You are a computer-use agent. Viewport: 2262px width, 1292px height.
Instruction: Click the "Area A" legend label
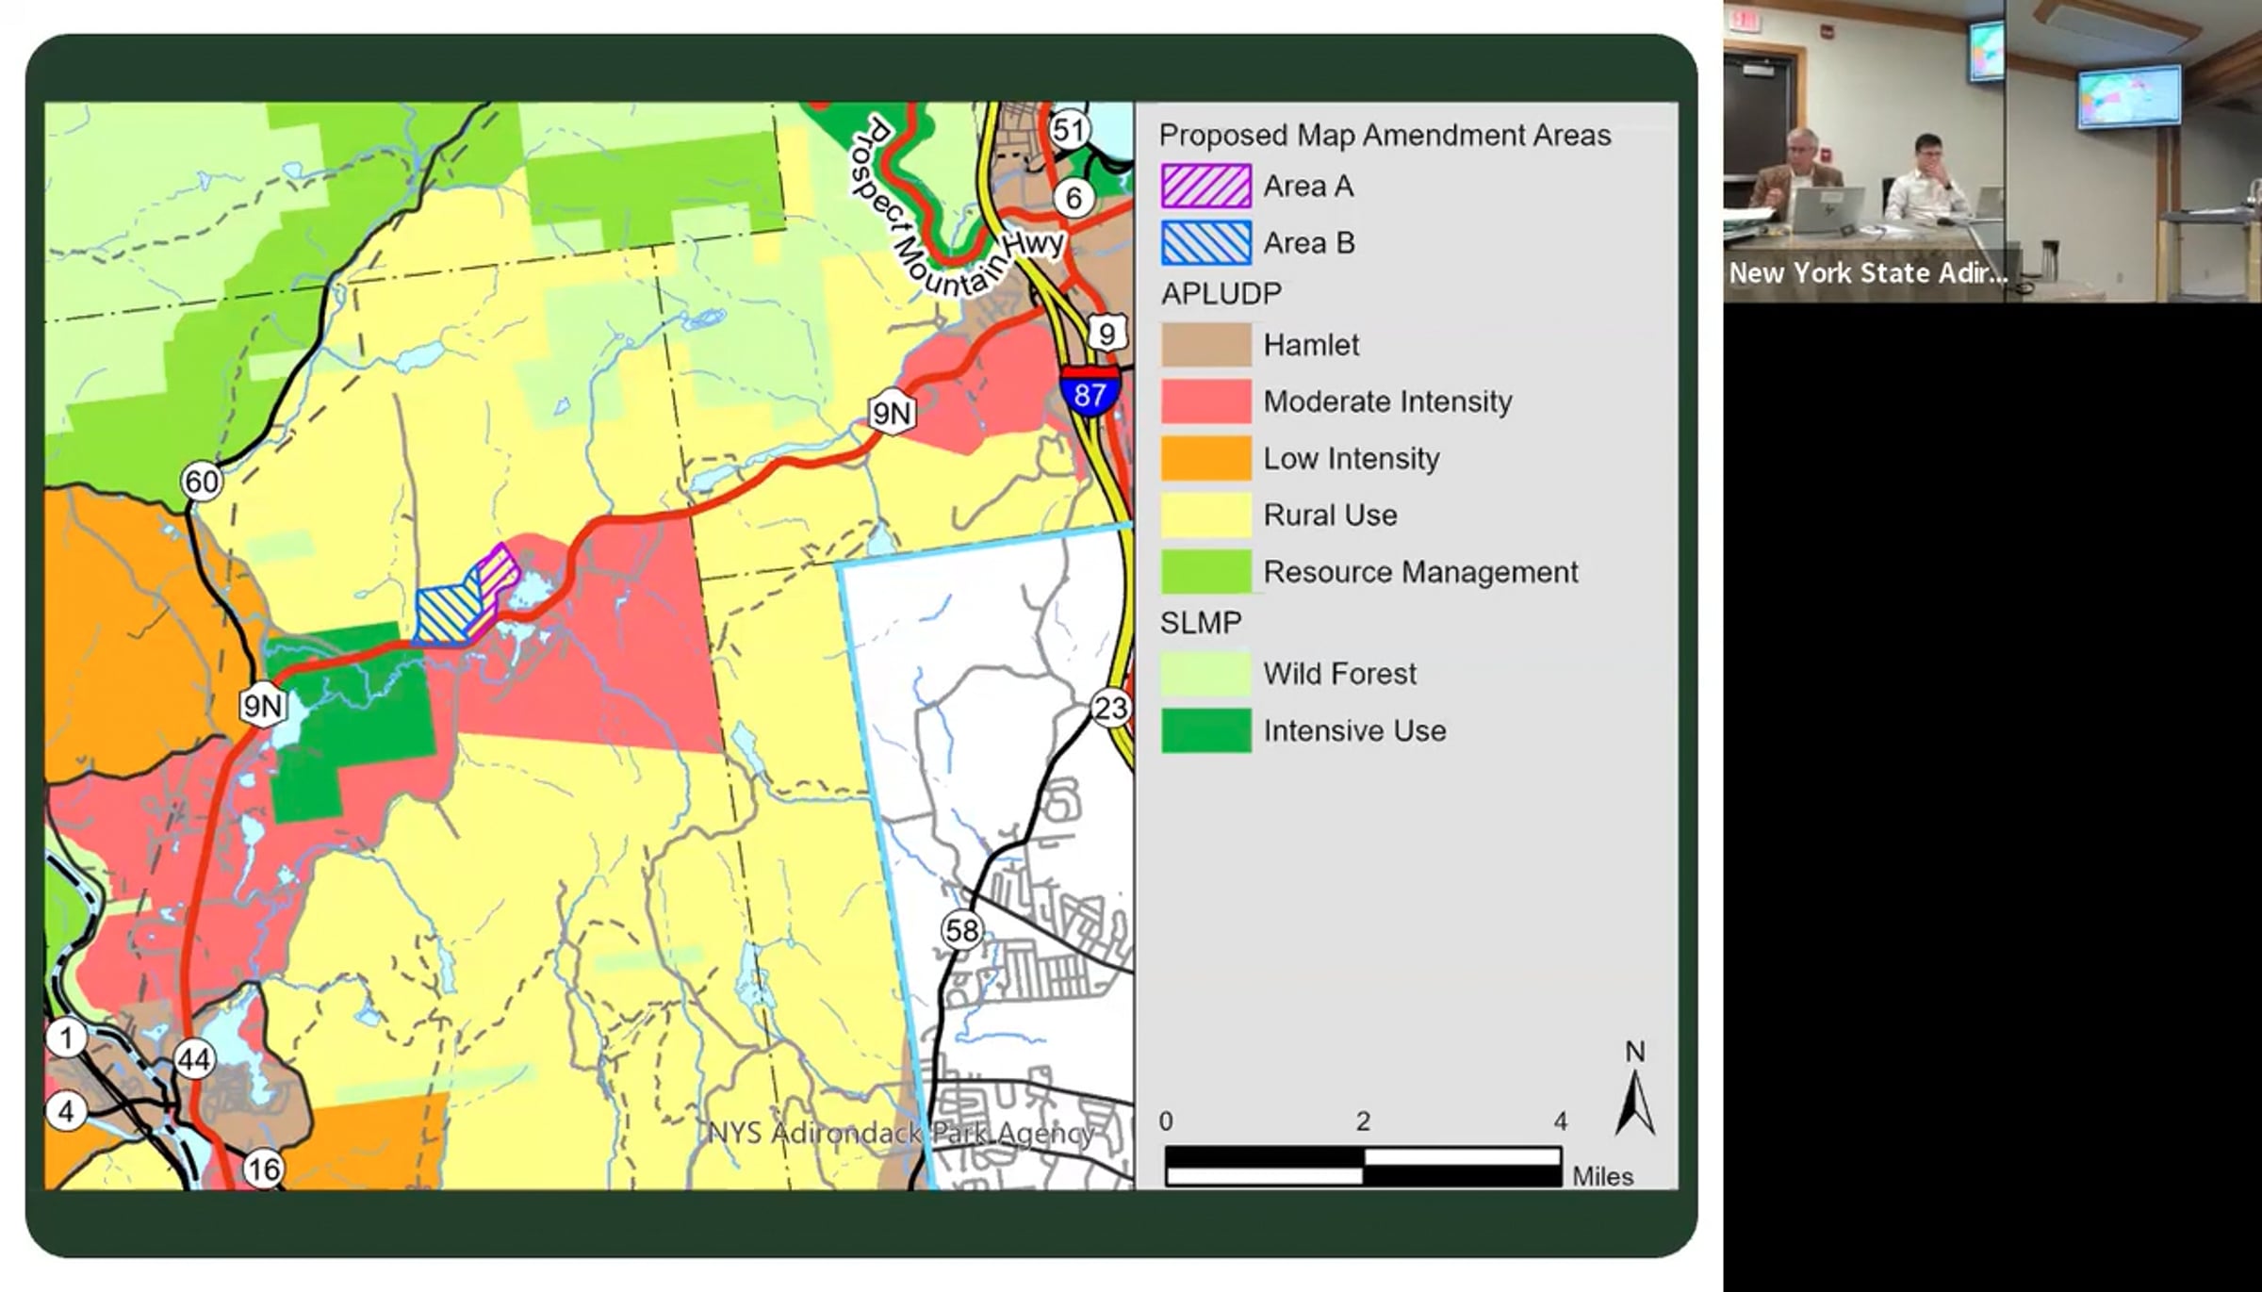click(x=1308, y=187)
